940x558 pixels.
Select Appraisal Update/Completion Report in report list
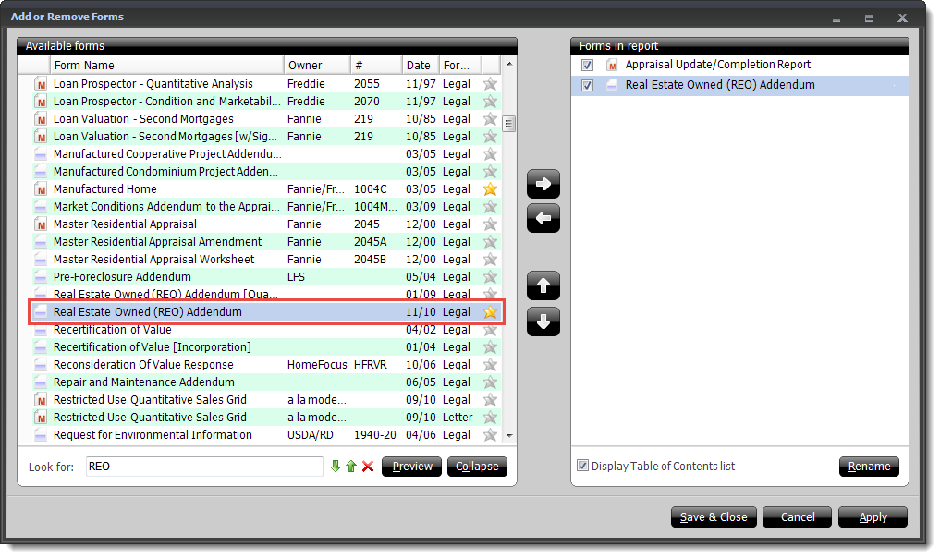(739, 65)
